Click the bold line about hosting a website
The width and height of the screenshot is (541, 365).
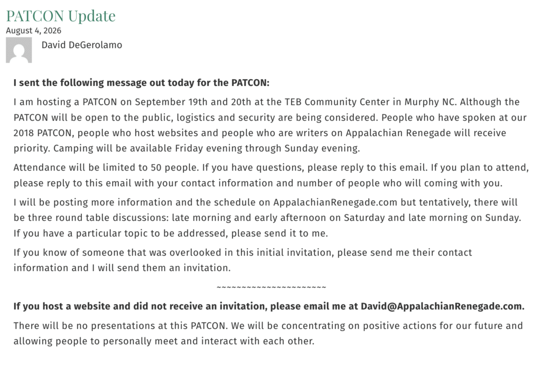tap(269, 306)
